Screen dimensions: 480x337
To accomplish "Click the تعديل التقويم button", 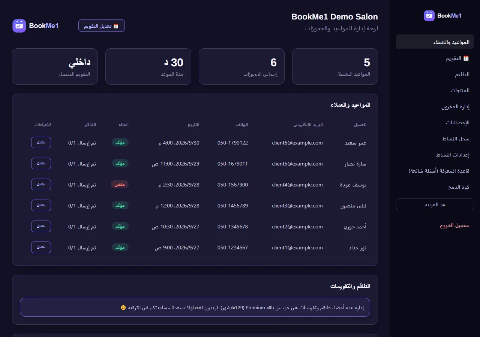I will tap(102, 26).
